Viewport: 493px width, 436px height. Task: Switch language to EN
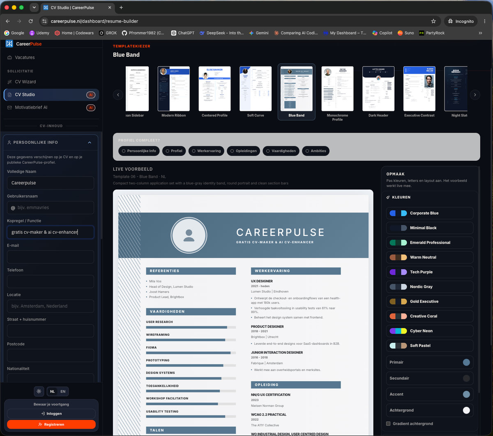[63, 392]
